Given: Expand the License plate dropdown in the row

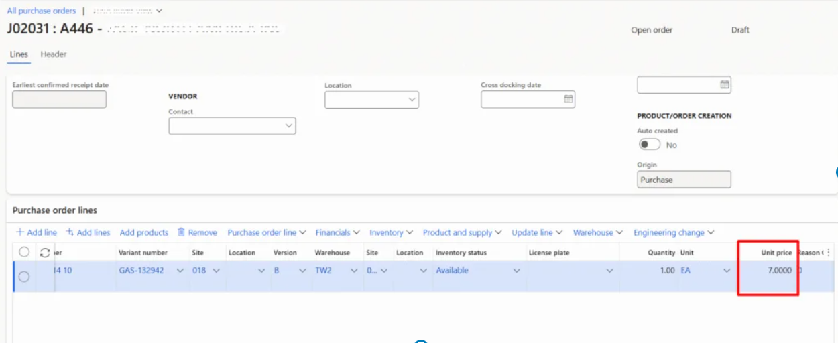Looking at the screenshot, I should click(609, 271).
